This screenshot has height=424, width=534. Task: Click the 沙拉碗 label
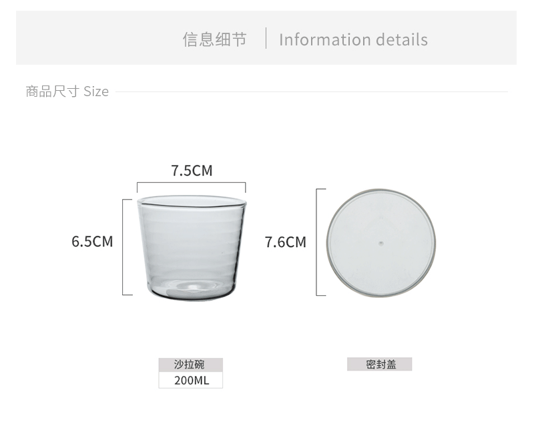[x=190, y=365]
